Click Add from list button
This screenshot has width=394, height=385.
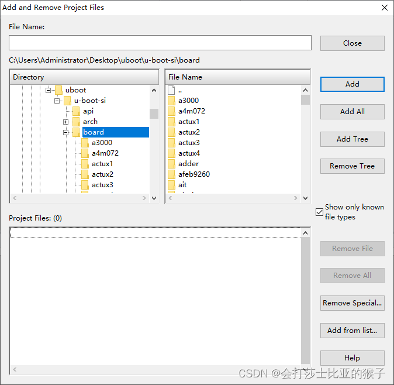point(352,331)
